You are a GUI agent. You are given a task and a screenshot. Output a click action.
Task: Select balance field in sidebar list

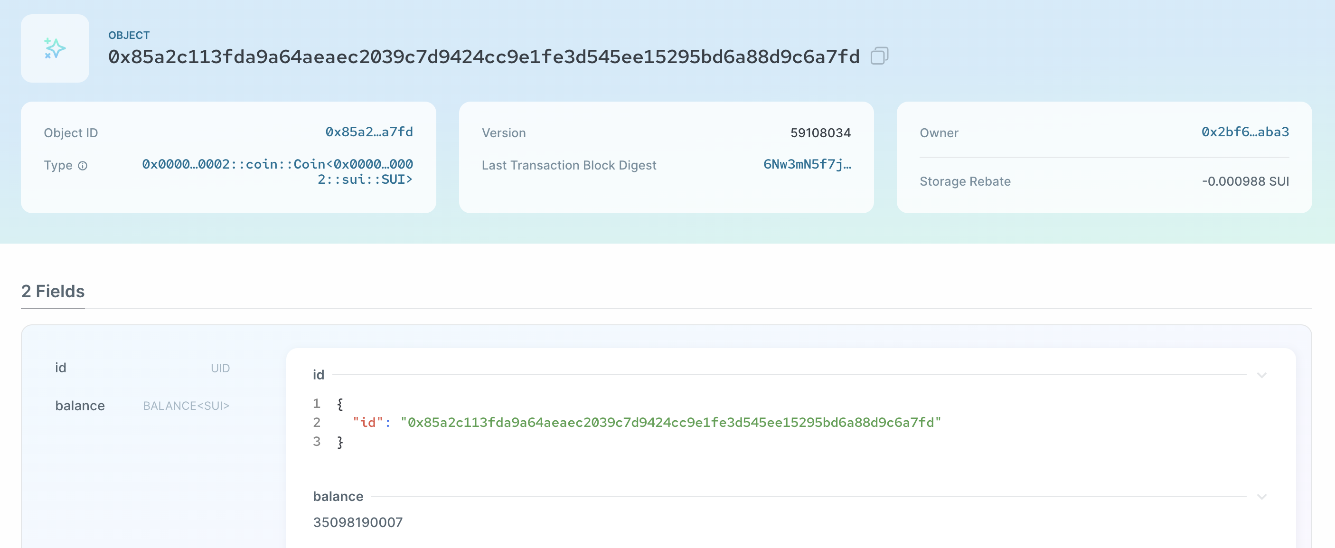80,406
